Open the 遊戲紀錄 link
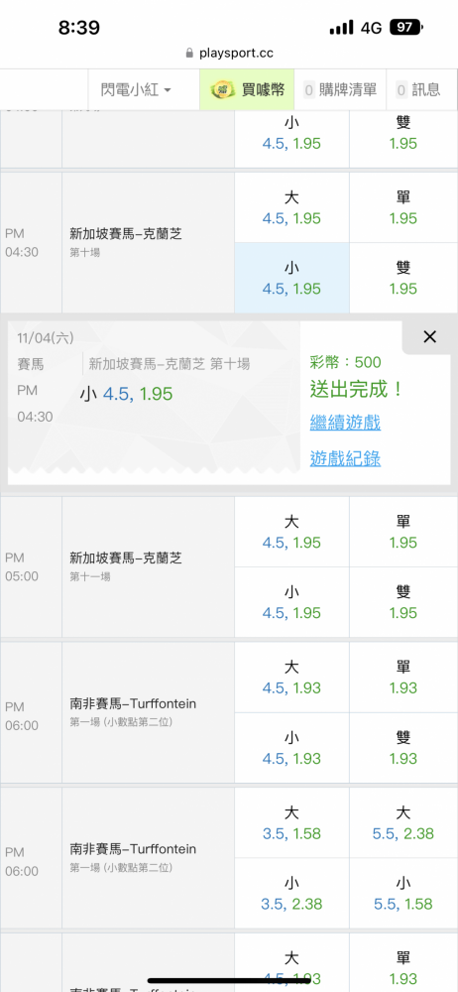 click(x=345, y=458)
